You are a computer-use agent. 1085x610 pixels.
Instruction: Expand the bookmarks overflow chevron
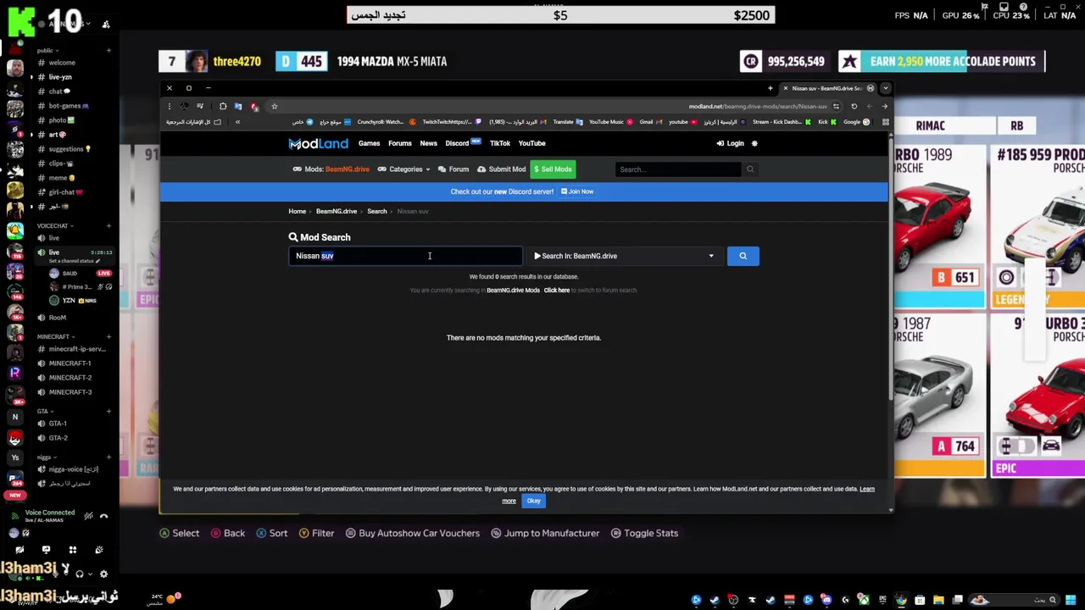coord(237,122)
